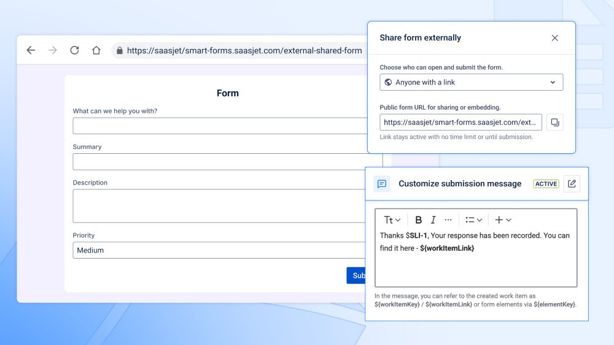614x345 pixels.
Task: Click 'Customize submission message' heading
Action: [460, 184]
